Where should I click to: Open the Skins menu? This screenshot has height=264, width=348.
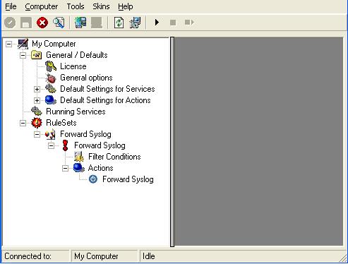click(101, 6)
